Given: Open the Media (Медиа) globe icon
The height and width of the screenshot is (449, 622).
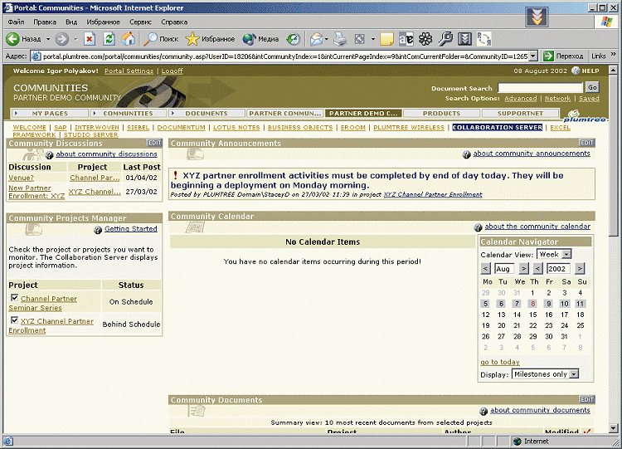Looking at the screenshot, I should (249, 39).
